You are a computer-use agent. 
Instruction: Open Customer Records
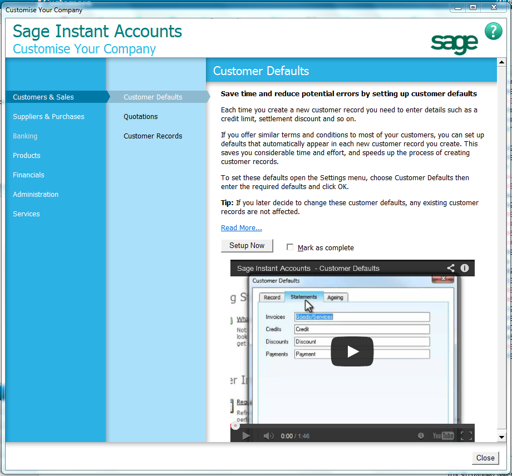coord(153,136)
